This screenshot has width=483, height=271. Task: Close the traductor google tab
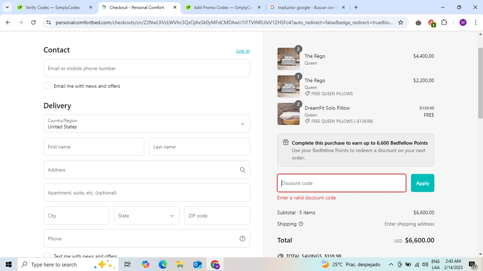[343, 7]
